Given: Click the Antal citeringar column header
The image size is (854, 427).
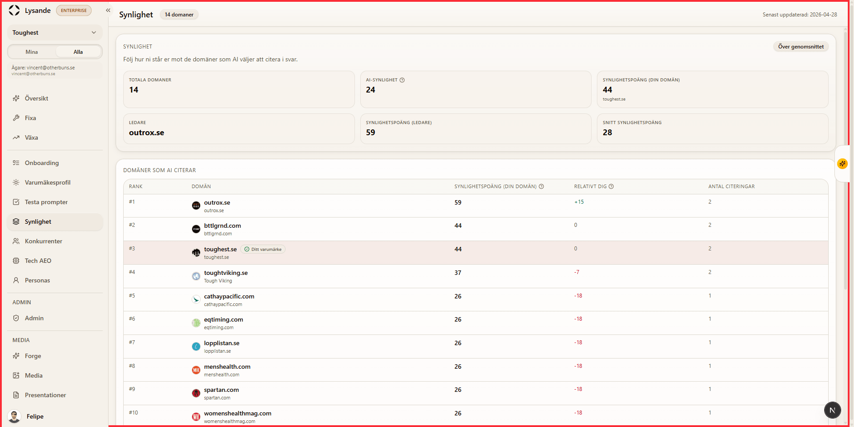Looking at the screenshot, I should click(731, 186).
